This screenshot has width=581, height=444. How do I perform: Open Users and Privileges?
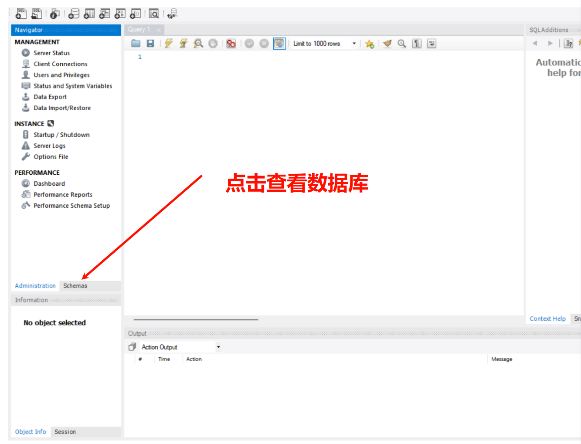(61, 75)
